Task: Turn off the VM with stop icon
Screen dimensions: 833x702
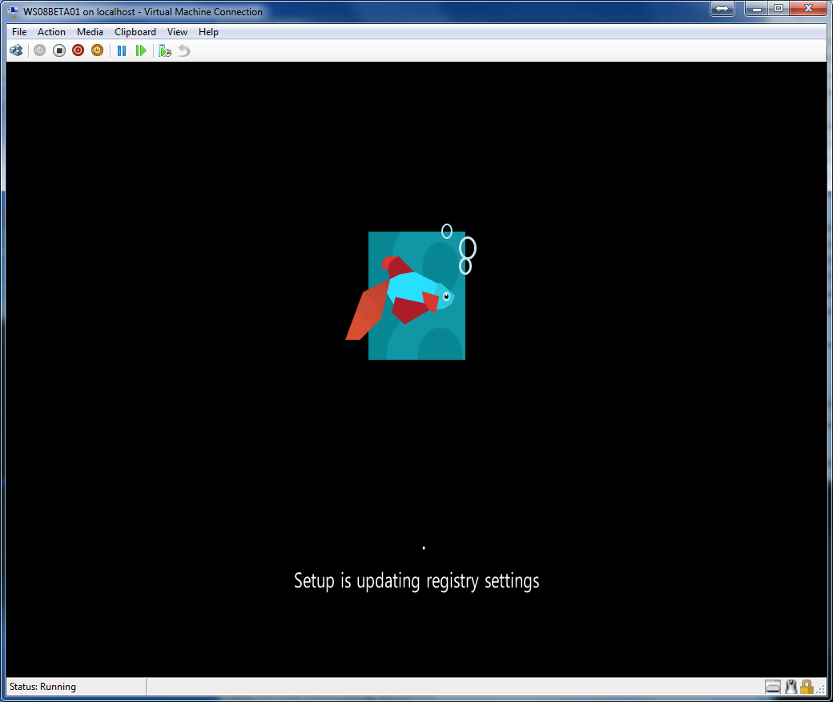Action: pos(59,50)
